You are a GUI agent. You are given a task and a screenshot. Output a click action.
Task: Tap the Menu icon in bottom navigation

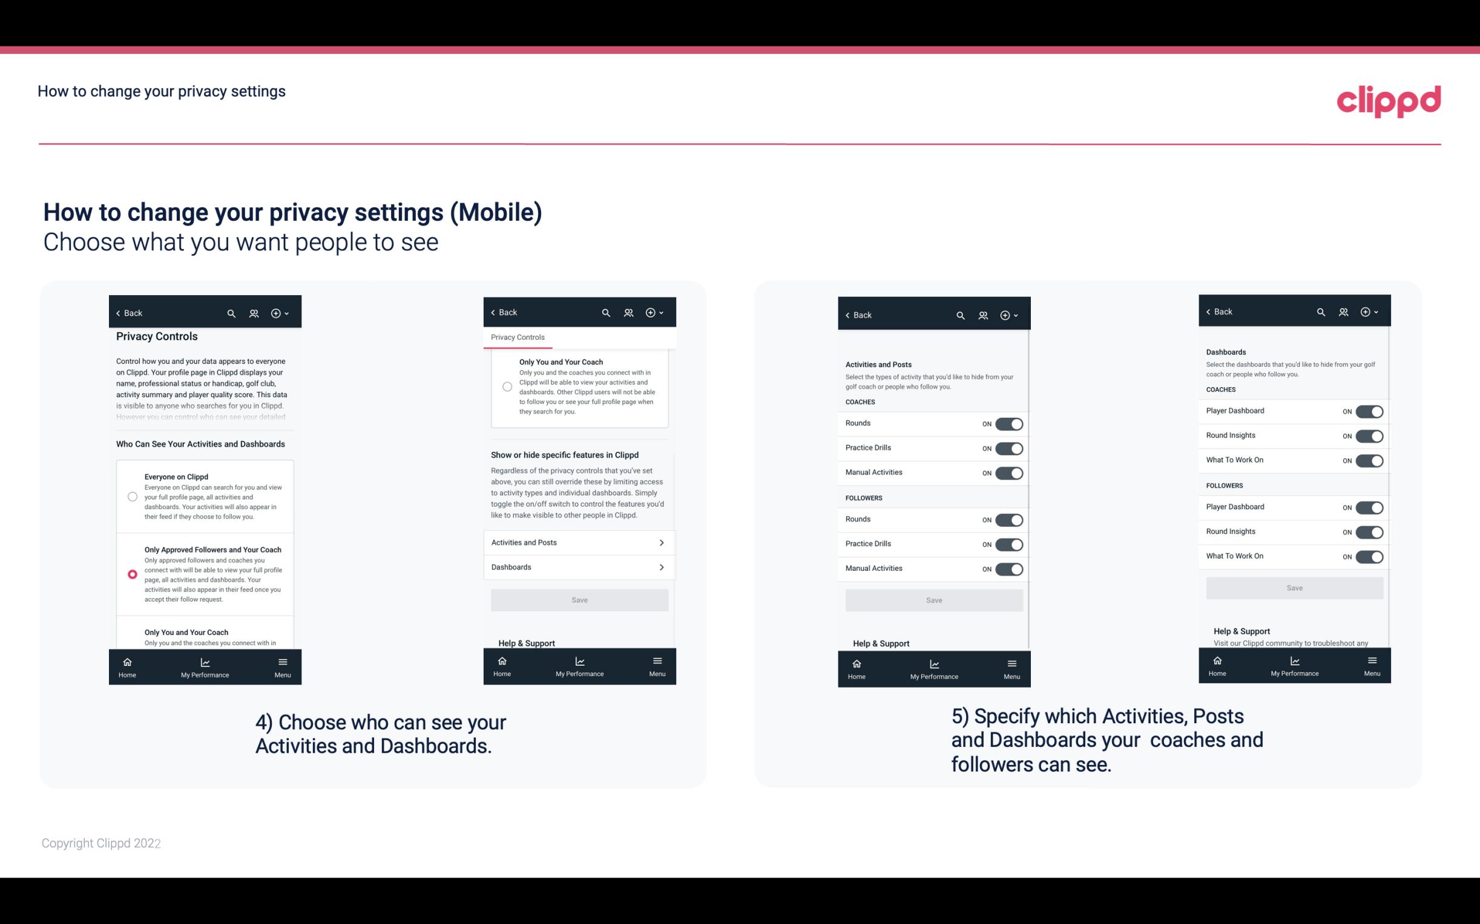pos(282,660)
